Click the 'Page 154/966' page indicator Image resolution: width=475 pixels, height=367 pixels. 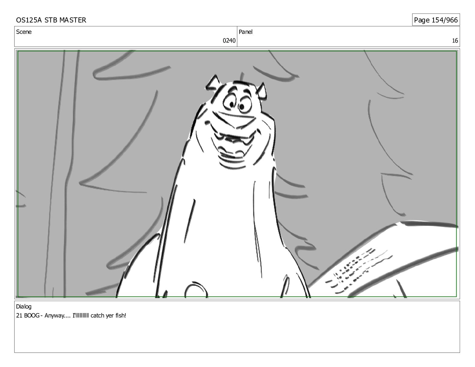coord(436,20)
